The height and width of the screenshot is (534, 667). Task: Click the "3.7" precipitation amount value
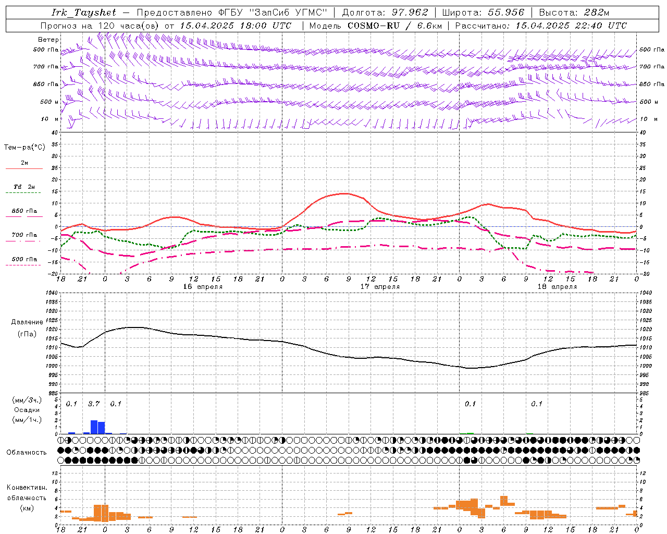tap(94, 404)
